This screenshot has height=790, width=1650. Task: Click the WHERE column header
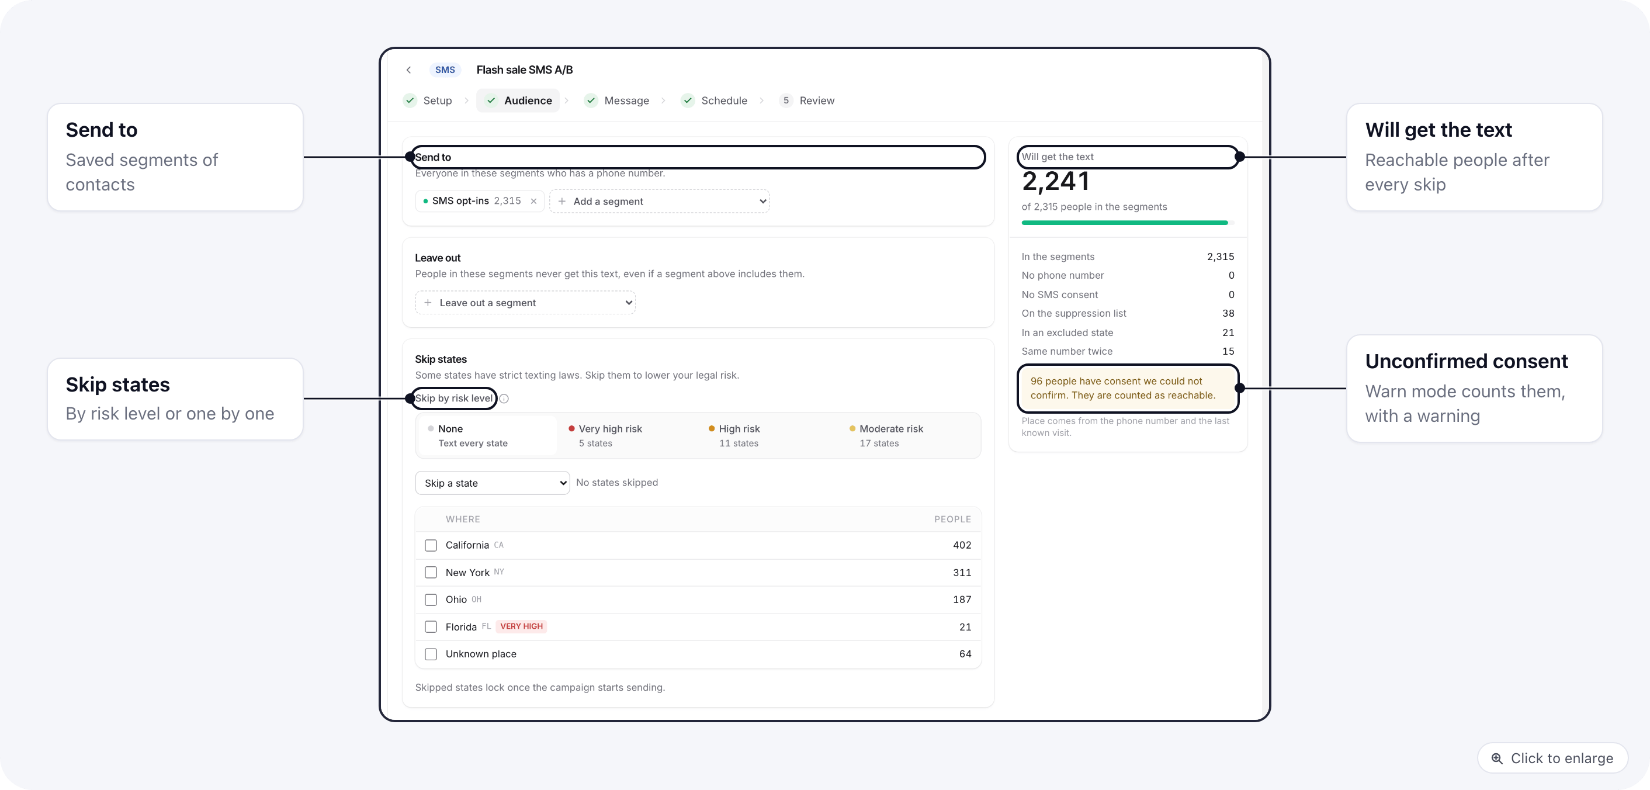[463, 519]
